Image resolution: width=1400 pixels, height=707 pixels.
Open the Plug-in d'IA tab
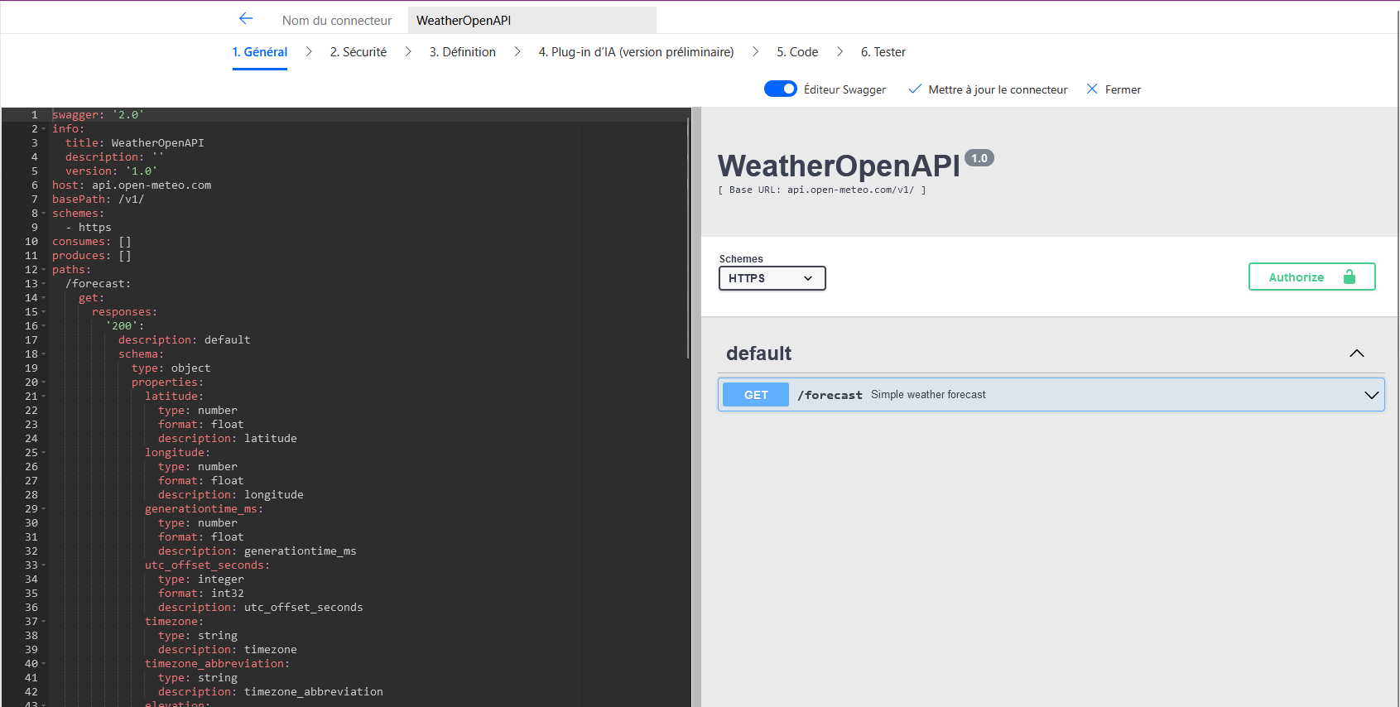[636, 51]
